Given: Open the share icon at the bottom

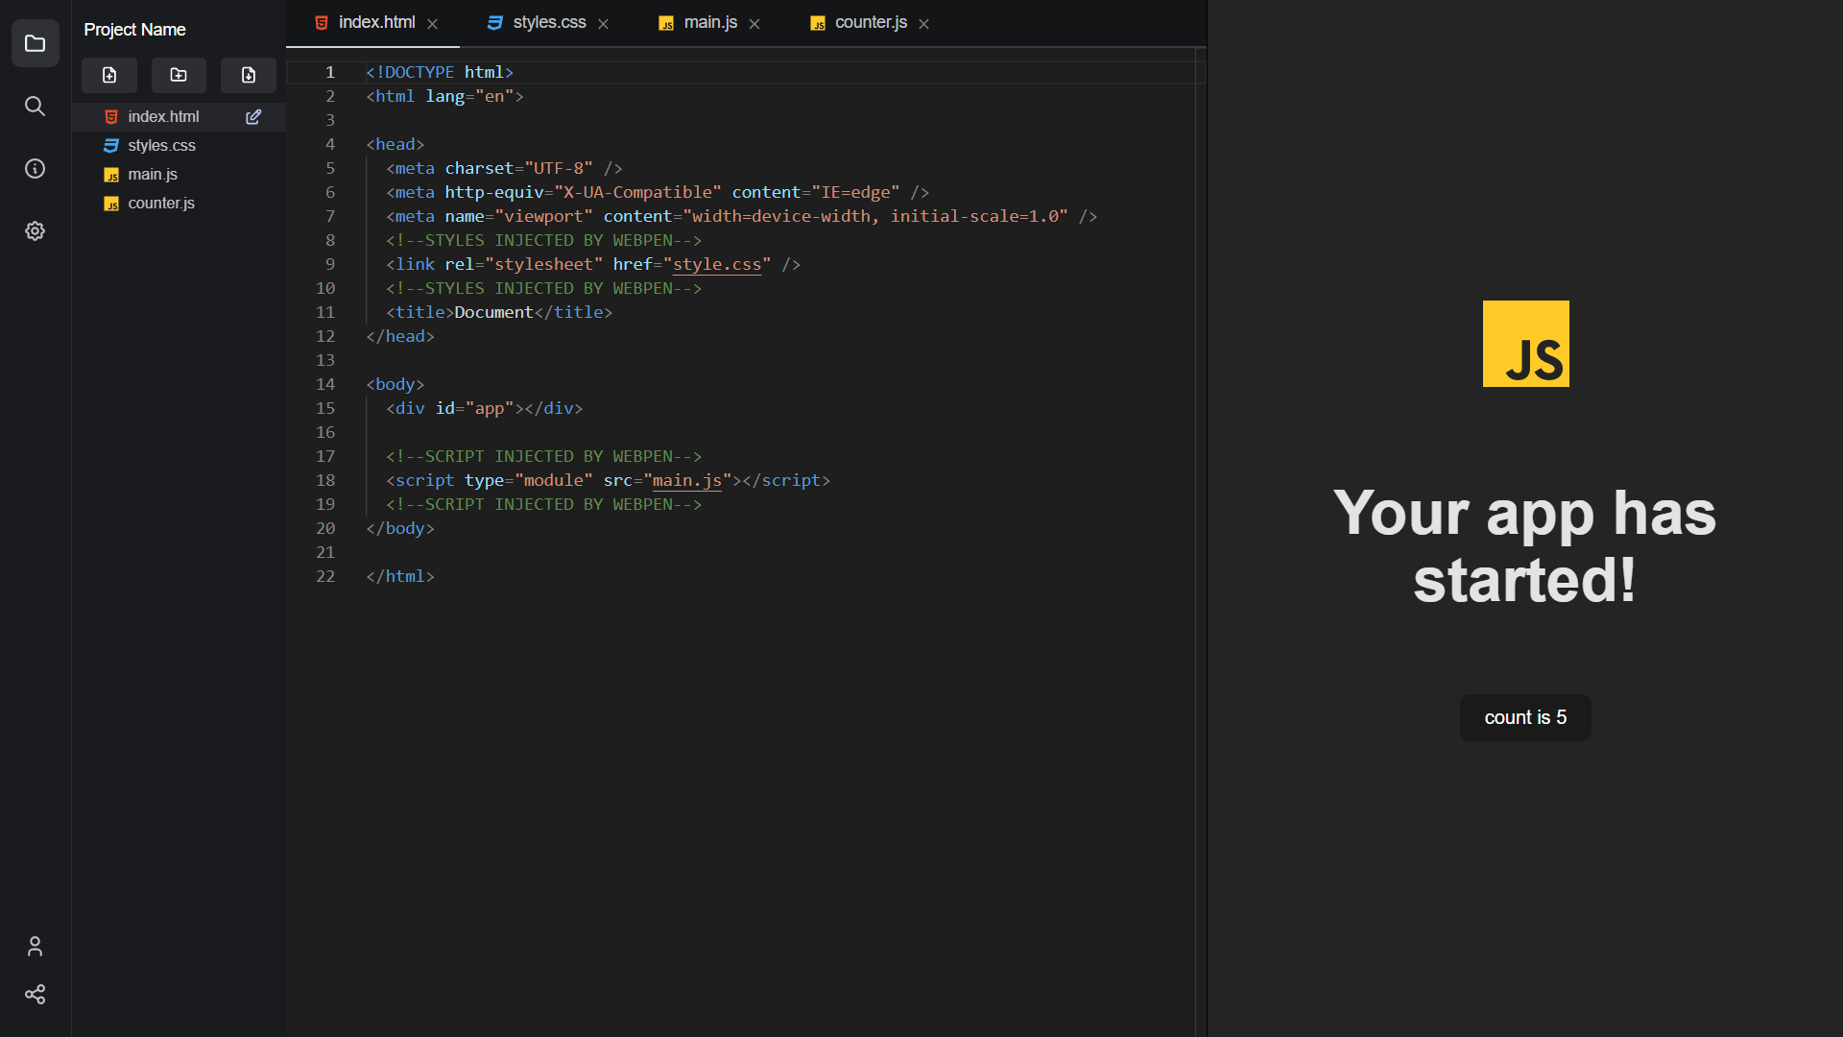Looking at the screenshot, I should coord(36,994).
